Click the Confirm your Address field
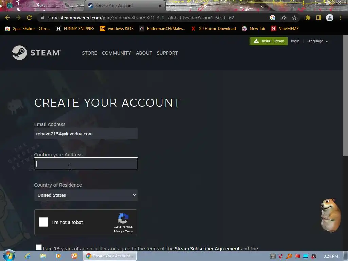348x261 pixels. [x=86, y=164]
